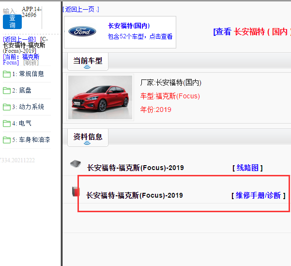This screenshot has height=266, width=291.
Task: Select the 资料信息 tab
Action: pyautogui.click(x=88, y=137)
